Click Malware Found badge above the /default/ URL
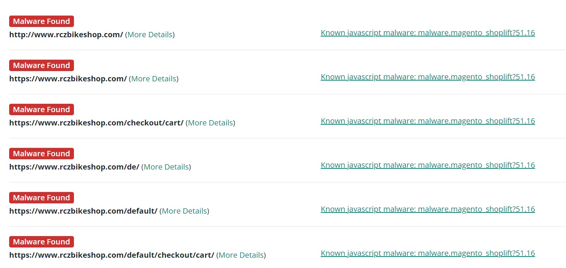This screenshot has width=566, height=268. coord(42,198)
